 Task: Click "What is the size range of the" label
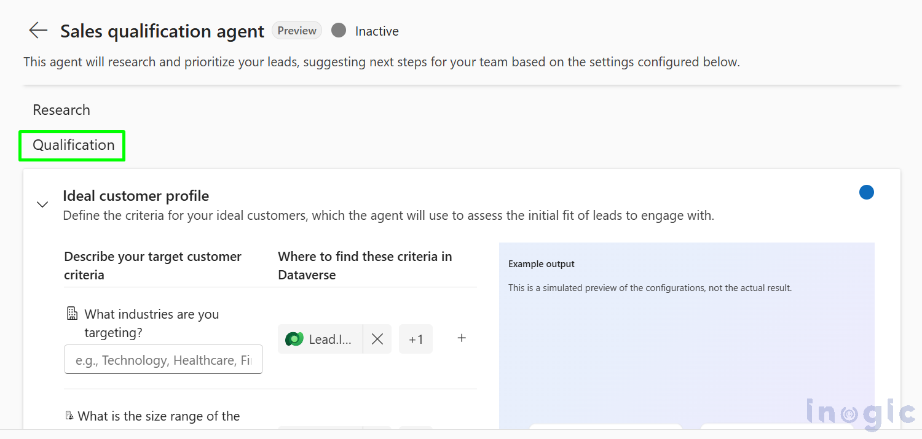[x=159, y=416]
